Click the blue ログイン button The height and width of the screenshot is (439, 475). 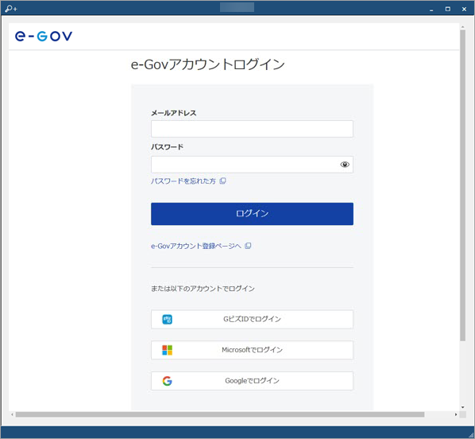(252, 214)
